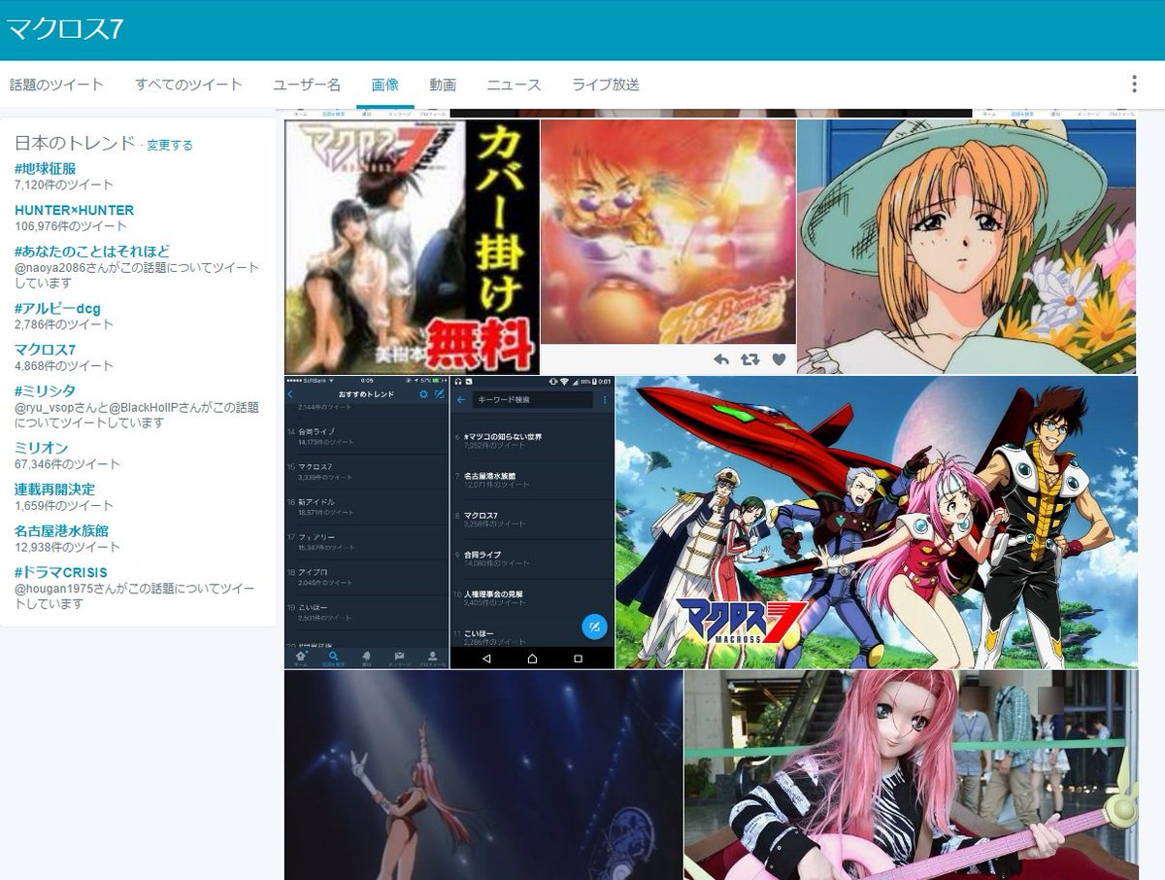Go to the ニュース tab
The height and width of the screenshot is (880, 1165).
tap(514, 85)
